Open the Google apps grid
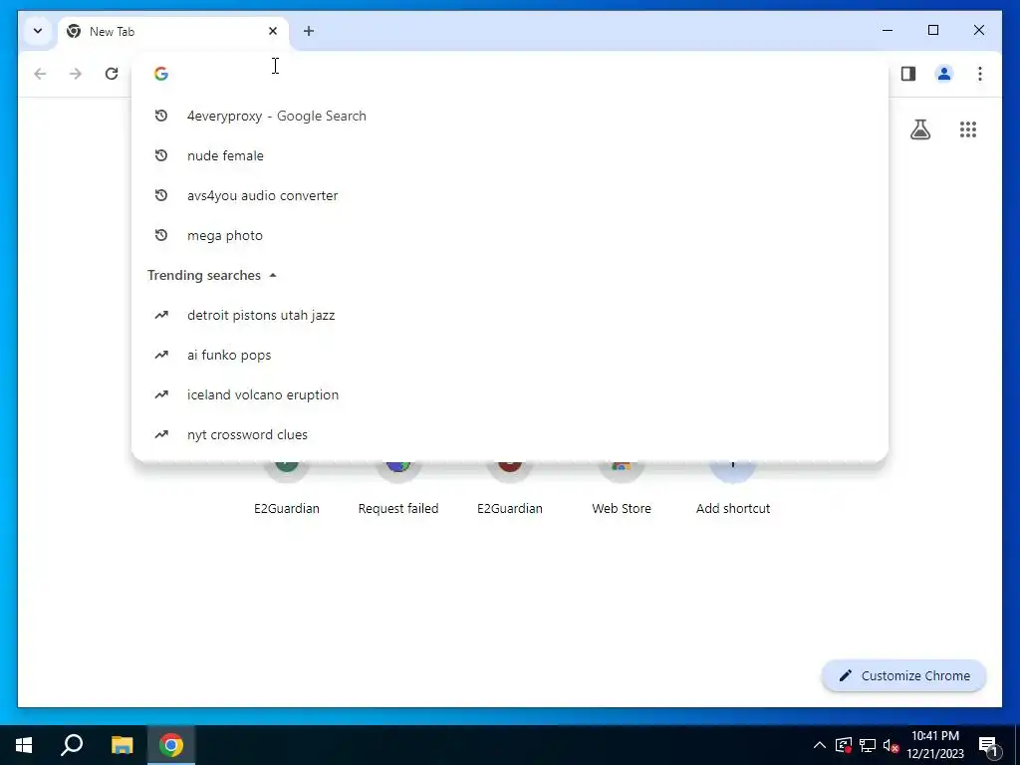 coord(968,129)
